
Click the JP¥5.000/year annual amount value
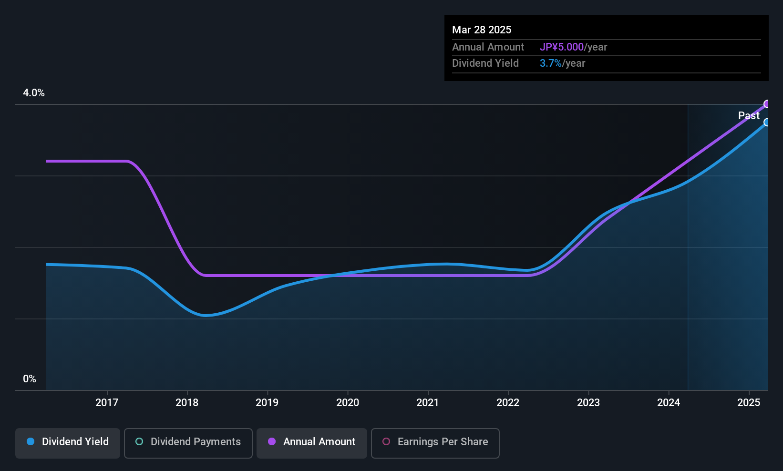573,47
